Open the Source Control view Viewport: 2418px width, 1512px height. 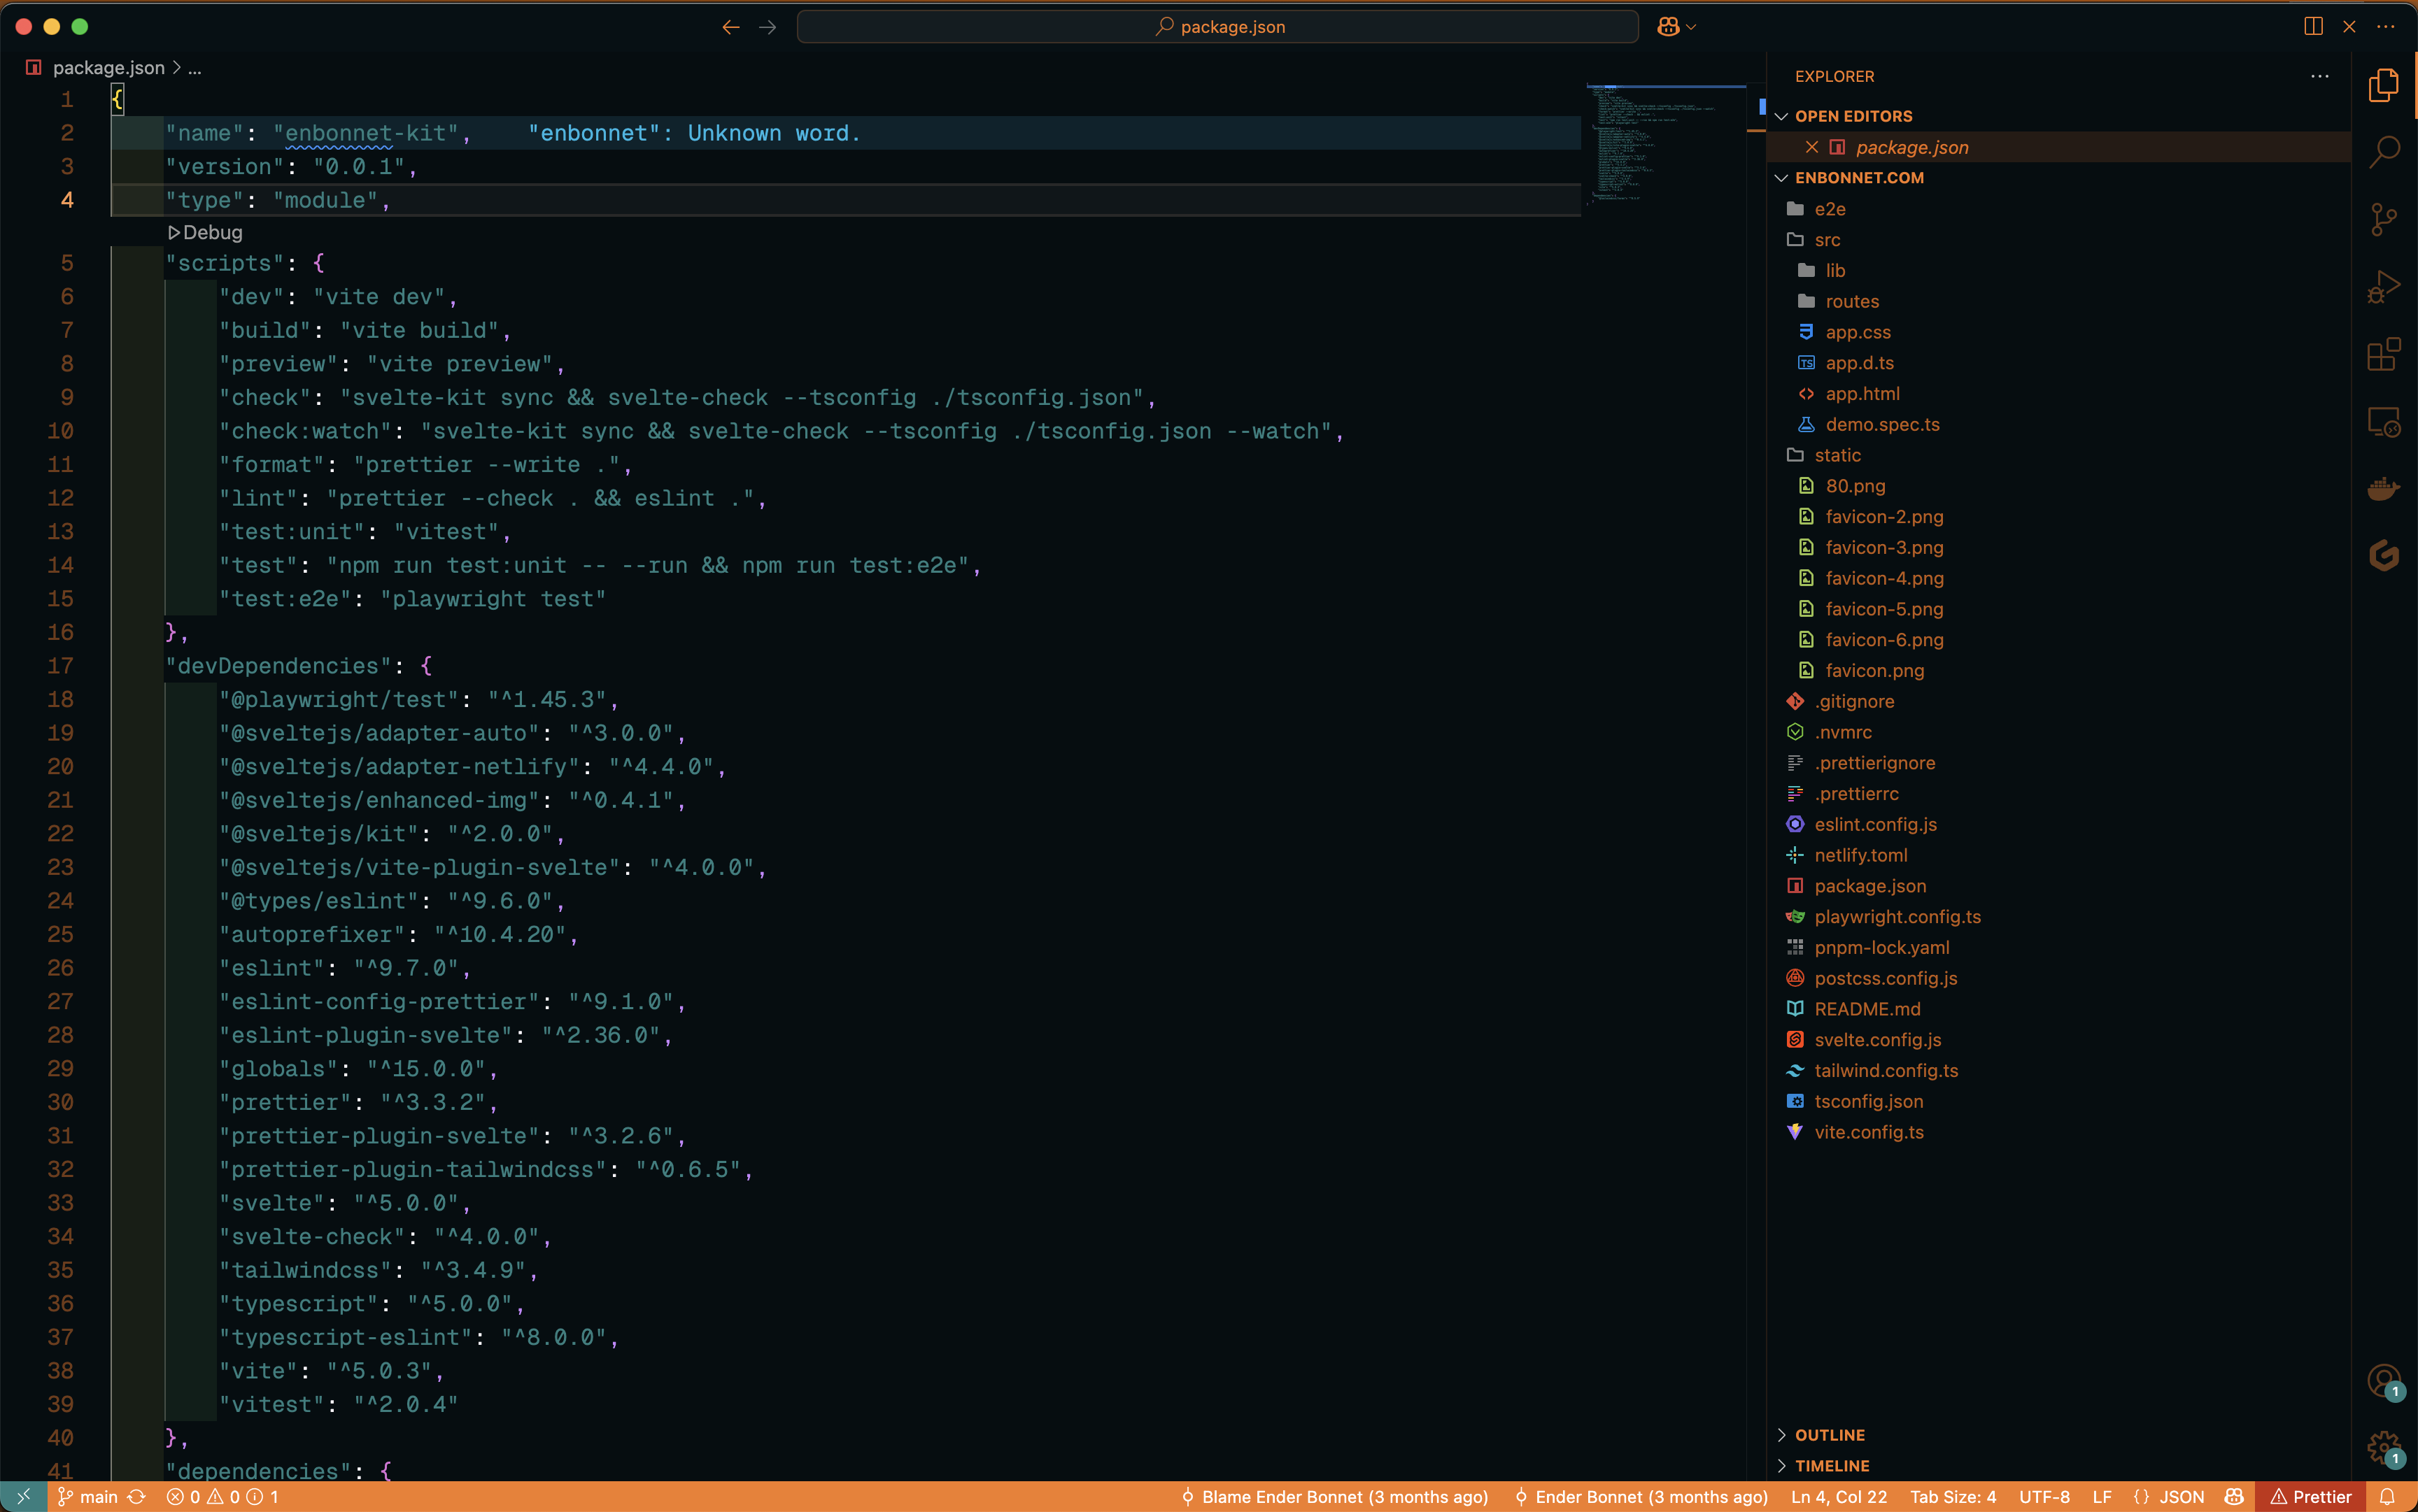[2383, 219]
